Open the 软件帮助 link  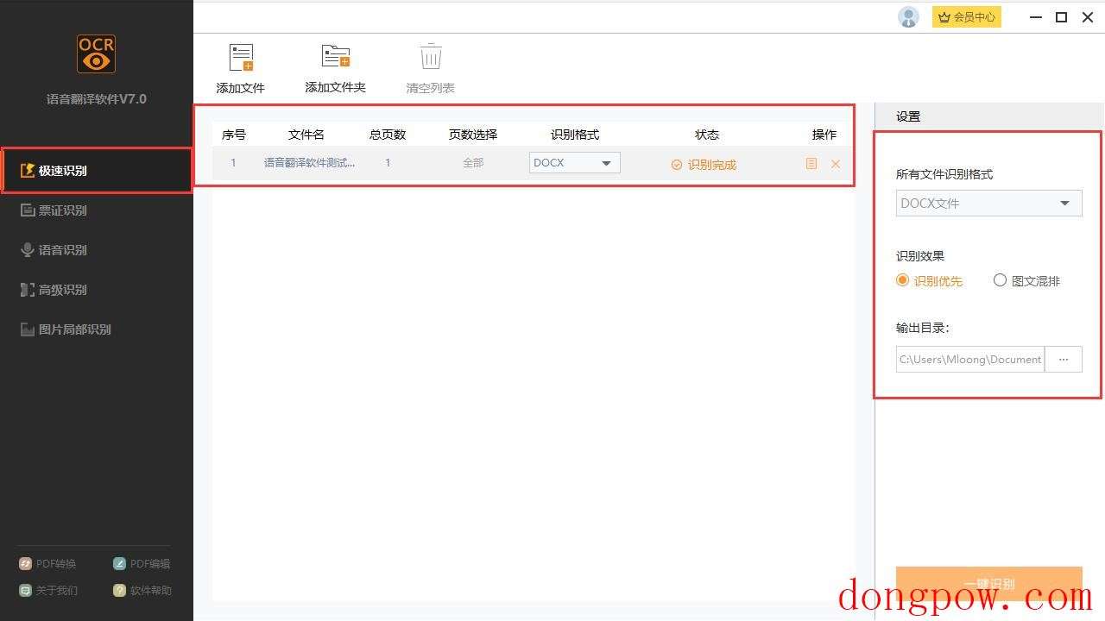click(142, 591)
